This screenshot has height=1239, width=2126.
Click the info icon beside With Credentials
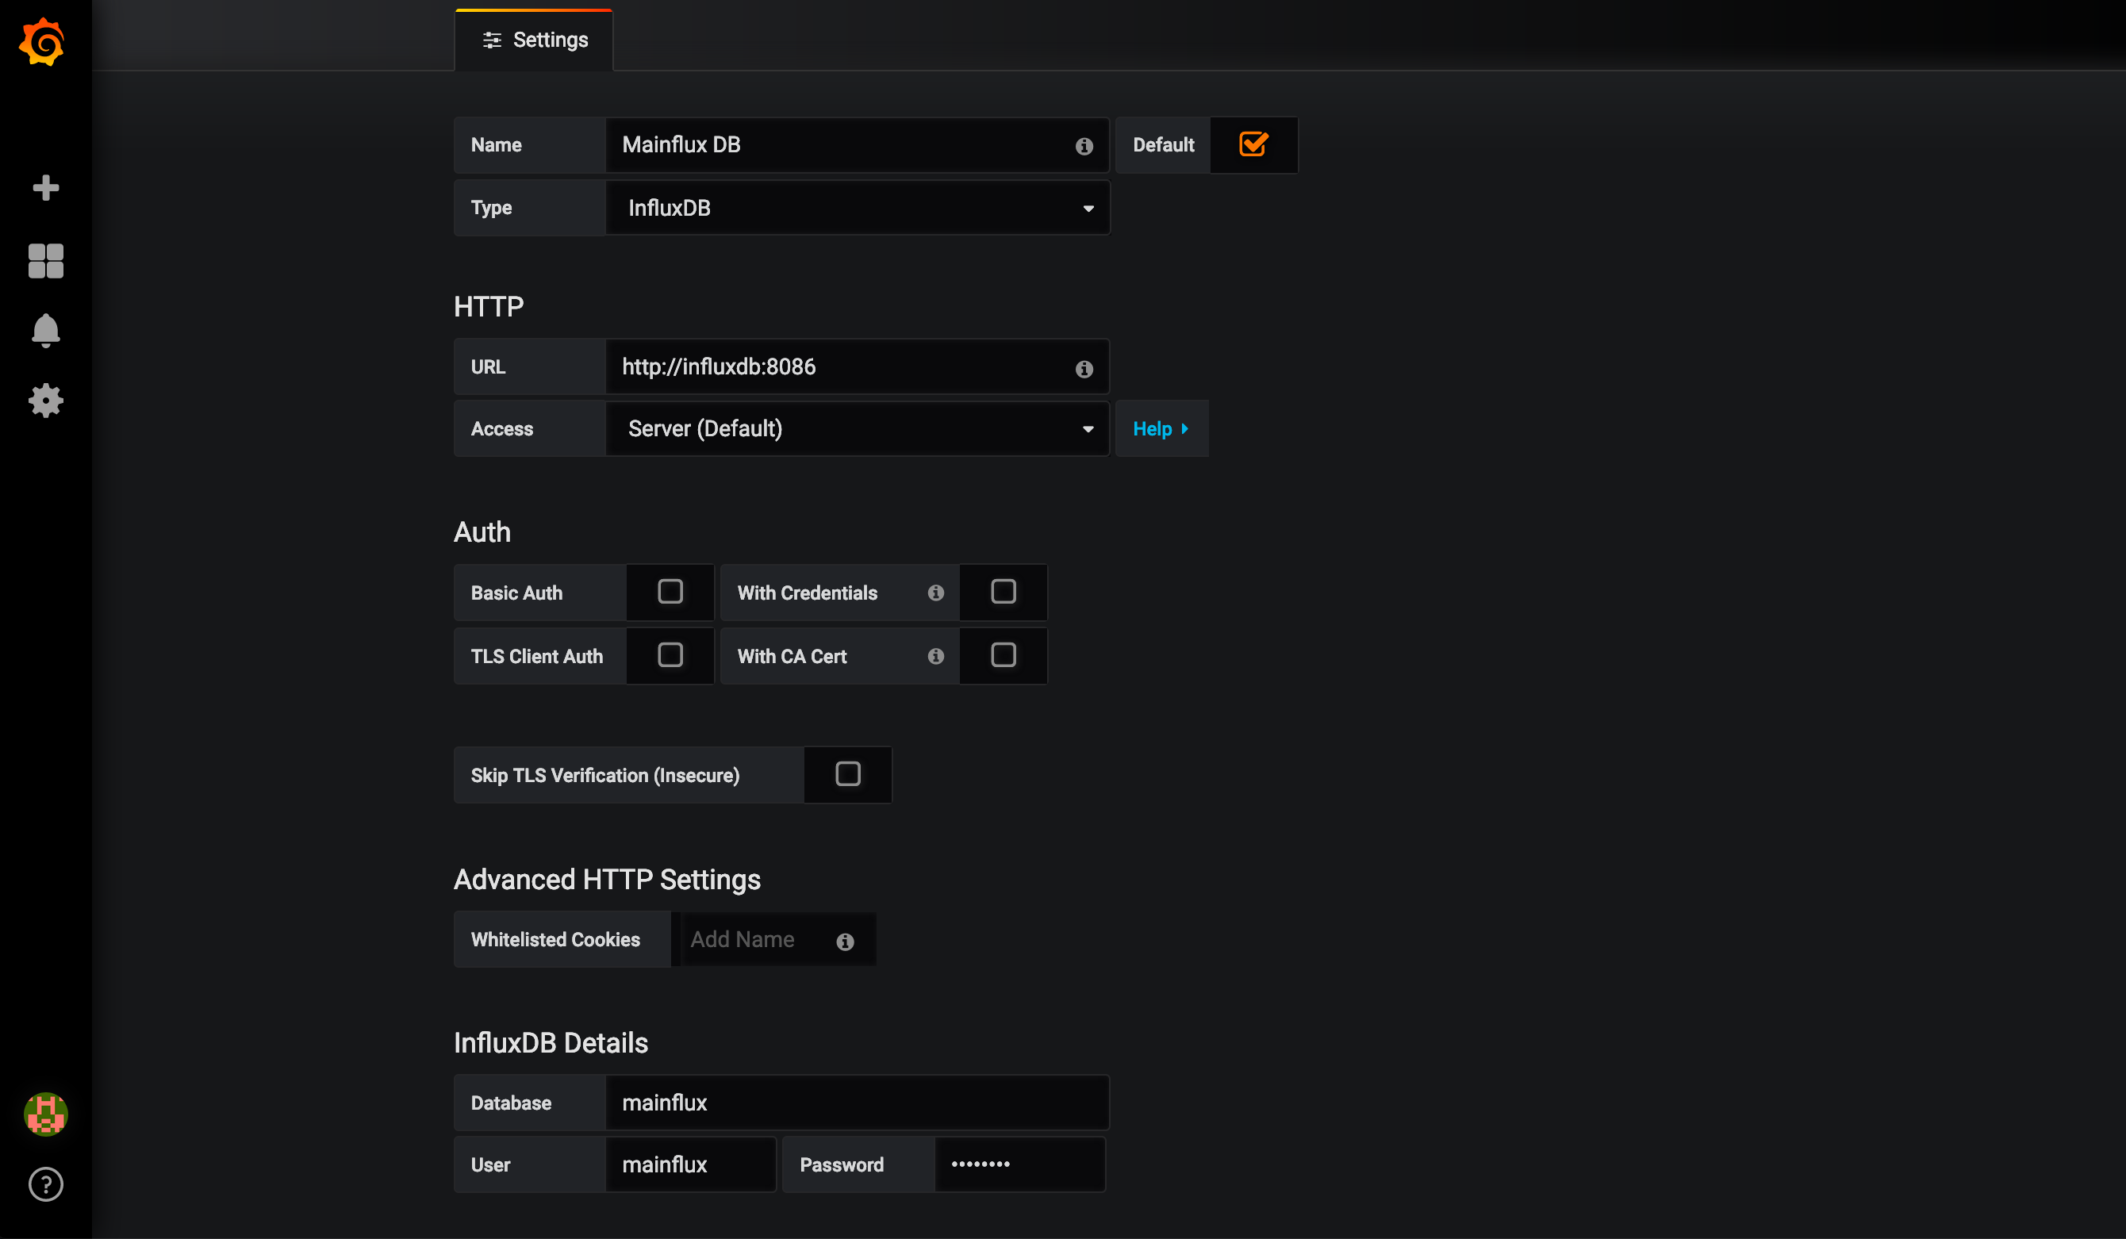pyautogui.click(x=935, y=592)
